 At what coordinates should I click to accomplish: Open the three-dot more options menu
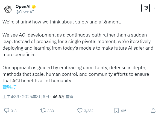coord(155,8)
